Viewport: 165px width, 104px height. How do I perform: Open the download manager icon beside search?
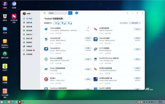[77, 13]
